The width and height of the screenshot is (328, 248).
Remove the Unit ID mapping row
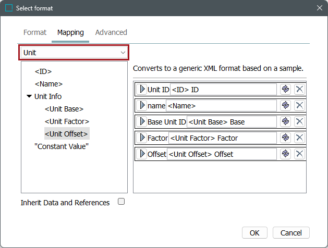[299, 89]
